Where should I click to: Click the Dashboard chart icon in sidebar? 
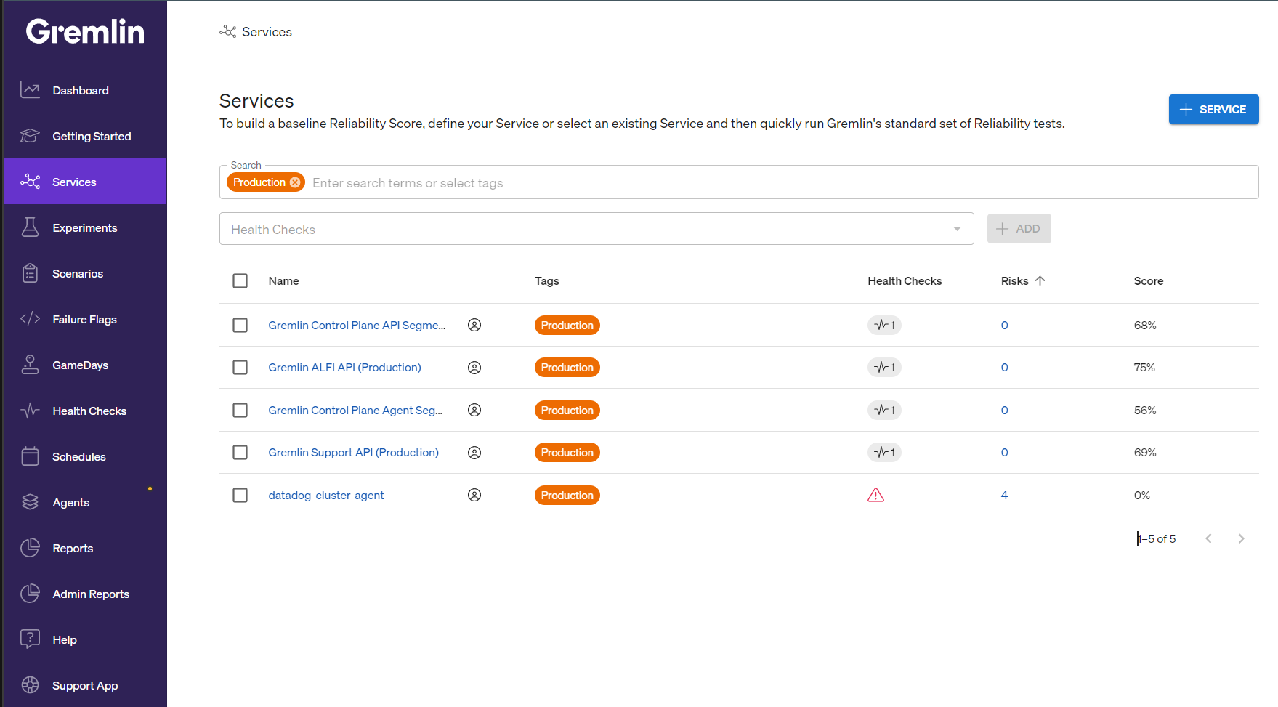(x=30, y=90)
